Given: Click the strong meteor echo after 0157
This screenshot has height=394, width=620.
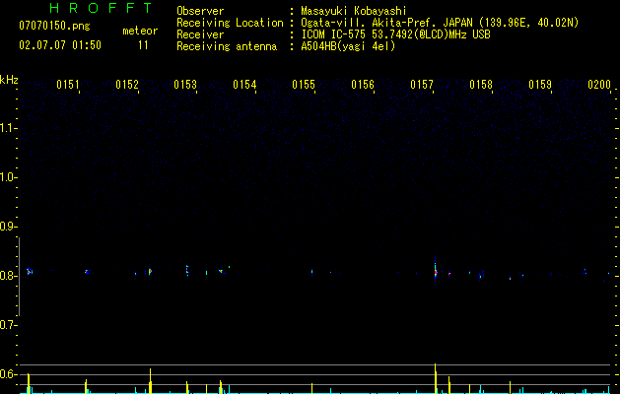Looking at the screenshot, I should click(x=436, y=271).
